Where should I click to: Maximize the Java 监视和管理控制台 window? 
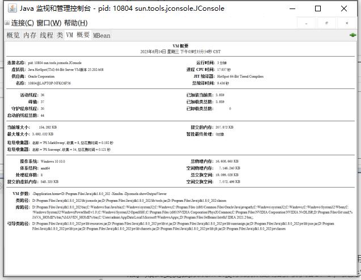point(318,9)
